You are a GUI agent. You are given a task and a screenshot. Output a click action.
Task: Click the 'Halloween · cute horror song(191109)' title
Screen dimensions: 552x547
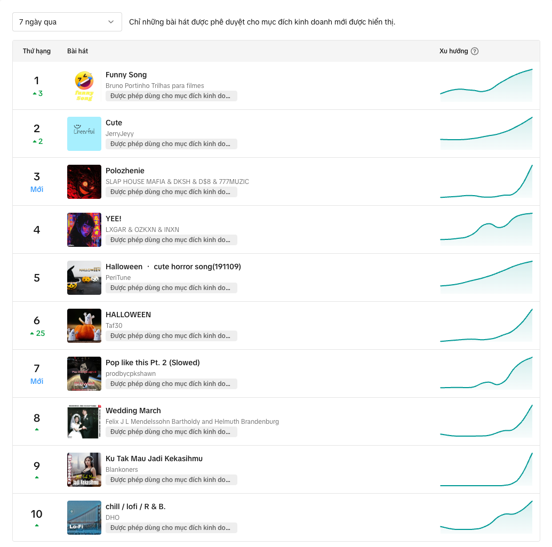coord(173,267)
